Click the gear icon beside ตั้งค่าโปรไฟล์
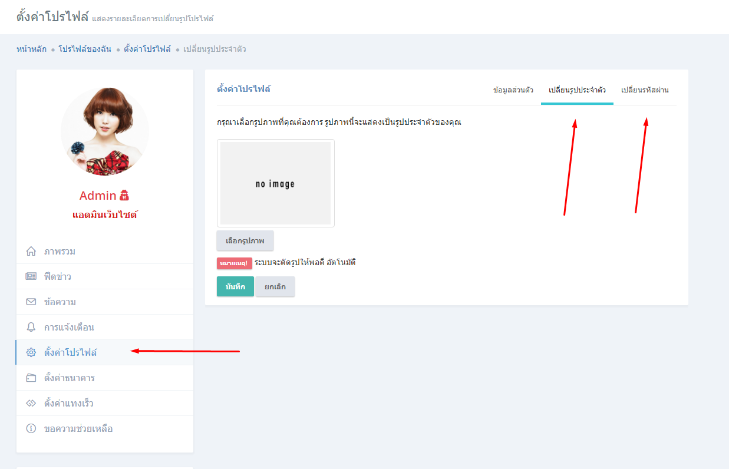Screen dimensions: 729x469 (x=31, y=353)
